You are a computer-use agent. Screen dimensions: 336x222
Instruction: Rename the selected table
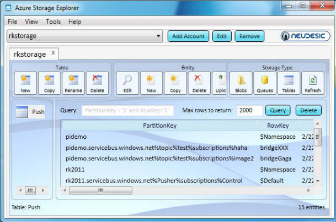(73, 83)
